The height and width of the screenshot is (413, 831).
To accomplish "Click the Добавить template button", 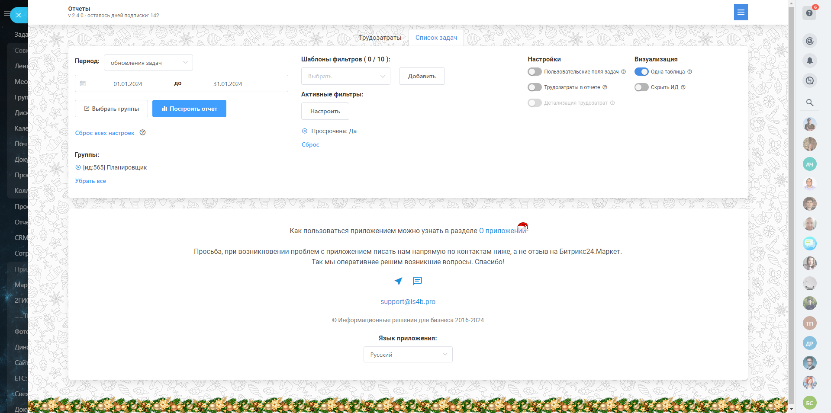I will pos(422,76).
